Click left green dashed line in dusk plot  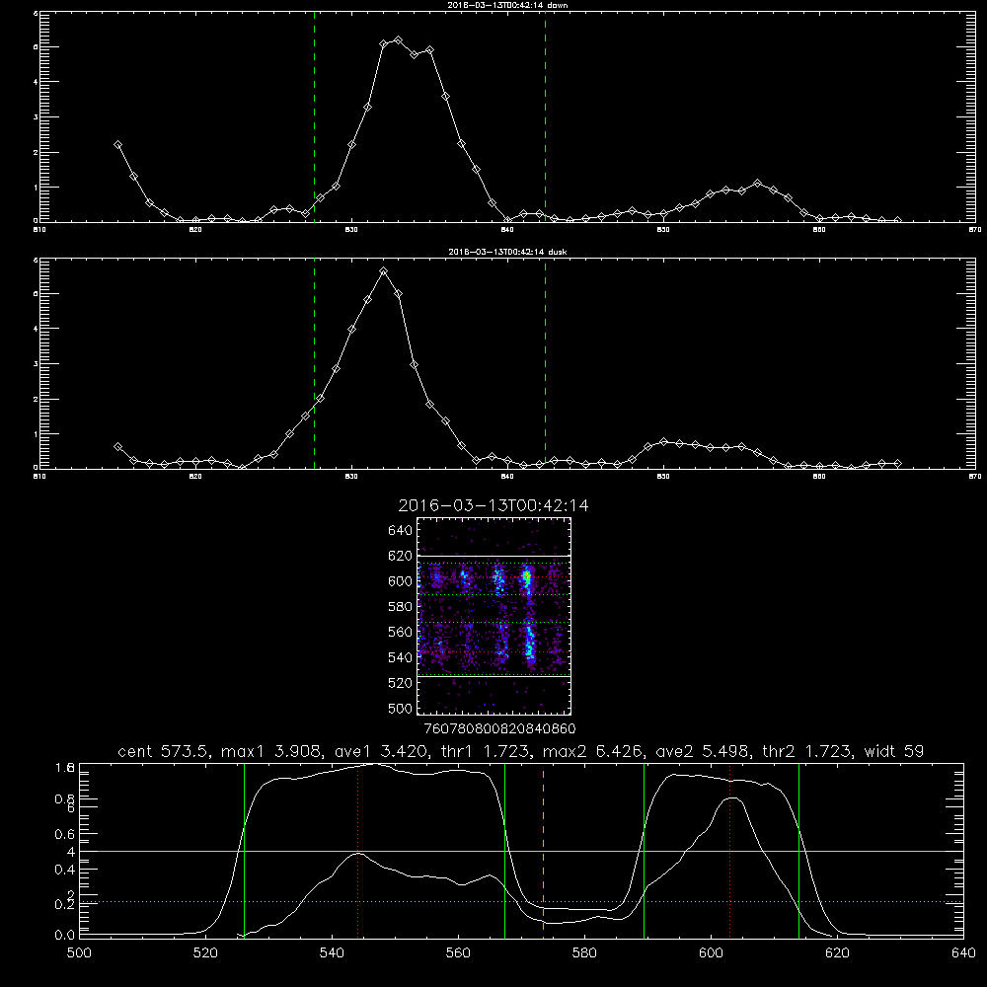314,364
